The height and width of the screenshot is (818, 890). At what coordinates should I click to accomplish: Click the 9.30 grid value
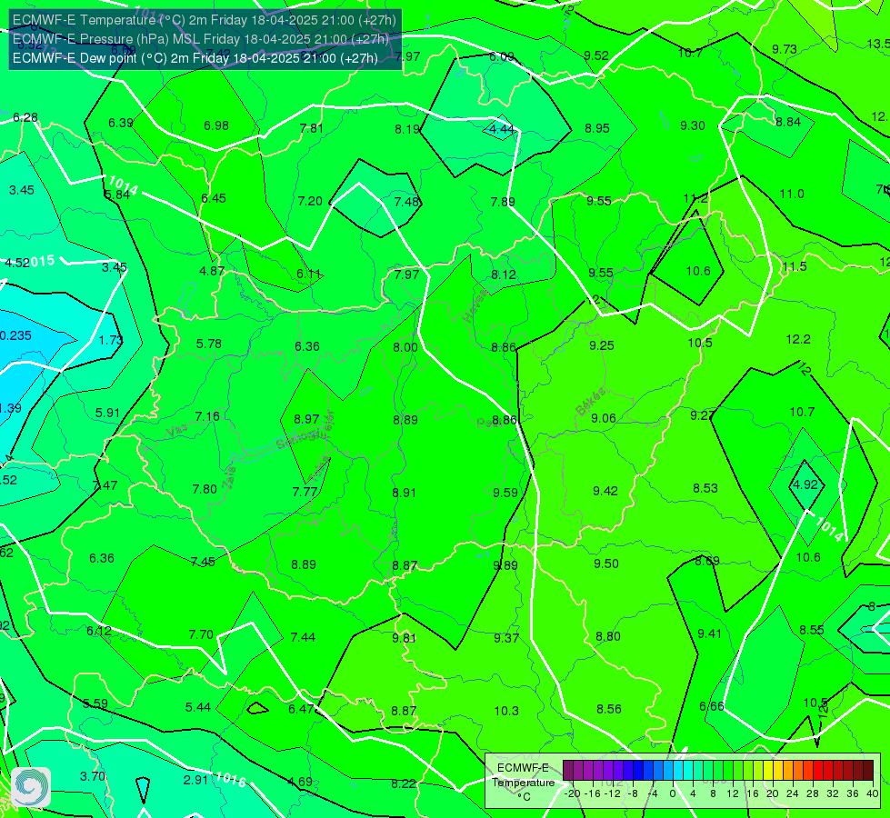coord(693,125)
